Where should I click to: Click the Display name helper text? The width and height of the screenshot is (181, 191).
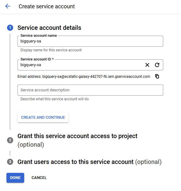tap(51, 50)
